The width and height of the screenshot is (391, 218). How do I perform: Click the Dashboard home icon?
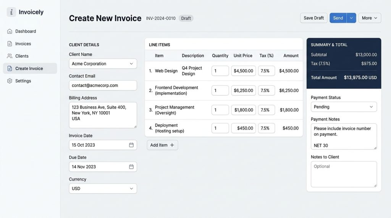click(10, 31)
